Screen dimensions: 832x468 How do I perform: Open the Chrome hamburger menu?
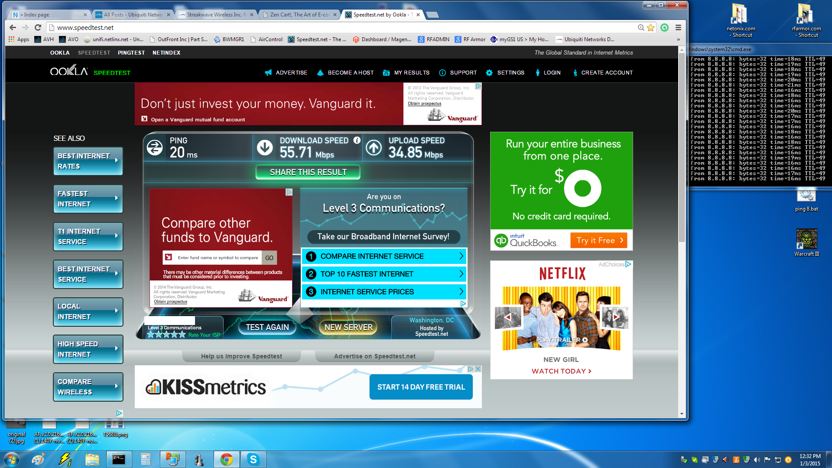(x=678, y=27)
